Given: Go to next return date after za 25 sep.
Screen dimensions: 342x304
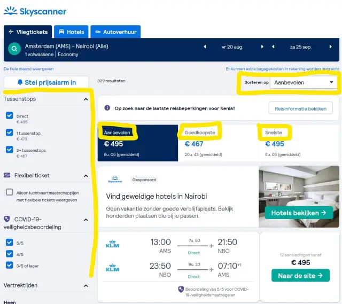Looking at the screenshot, I should pyautogui.click(x=330, y=46).
